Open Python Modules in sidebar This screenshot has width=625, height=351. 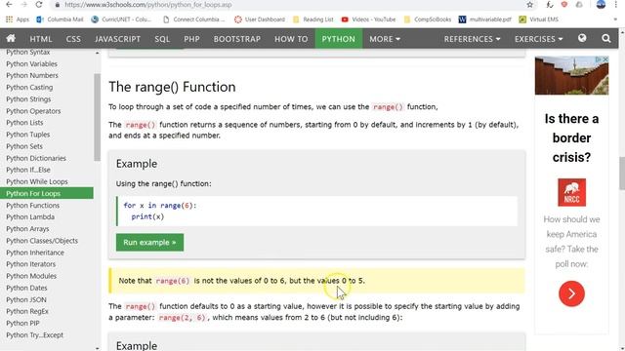pos(31,276)
